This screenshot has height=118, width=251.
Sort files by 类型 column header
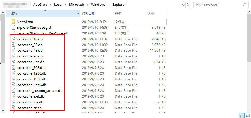click(x=118, y=13)
